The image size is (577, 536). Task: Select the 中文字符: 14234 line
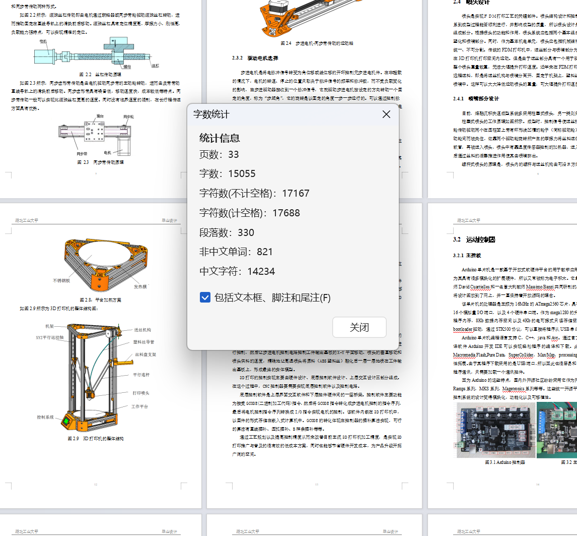[x=237, y=271]
